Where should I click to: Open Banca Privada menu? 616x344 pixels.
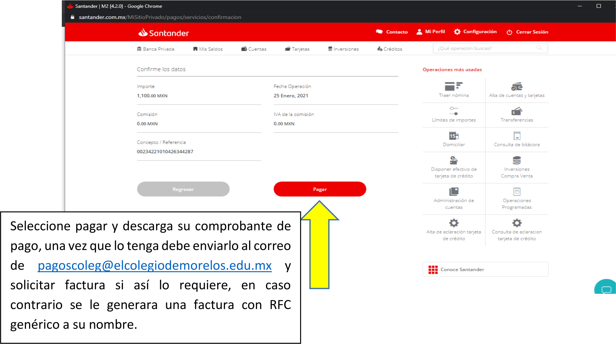[155, 49]
